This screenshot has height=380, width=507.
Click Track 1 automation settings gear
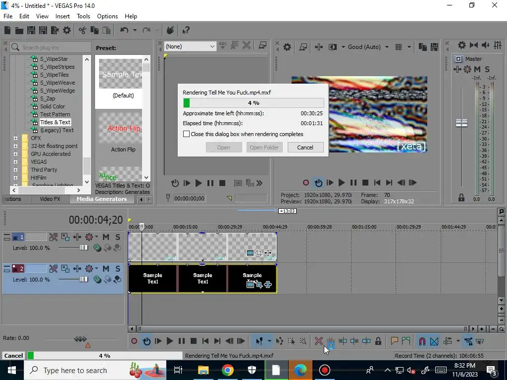89,237
